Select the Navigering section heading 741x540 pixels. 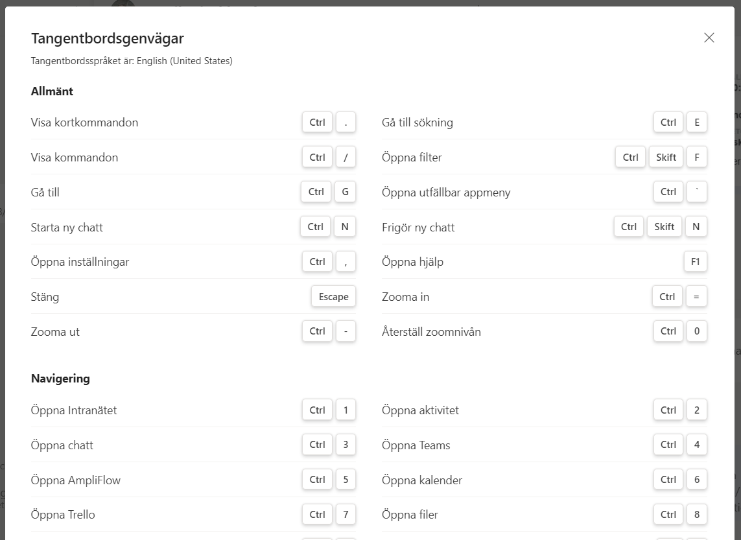tap(60, 379)
